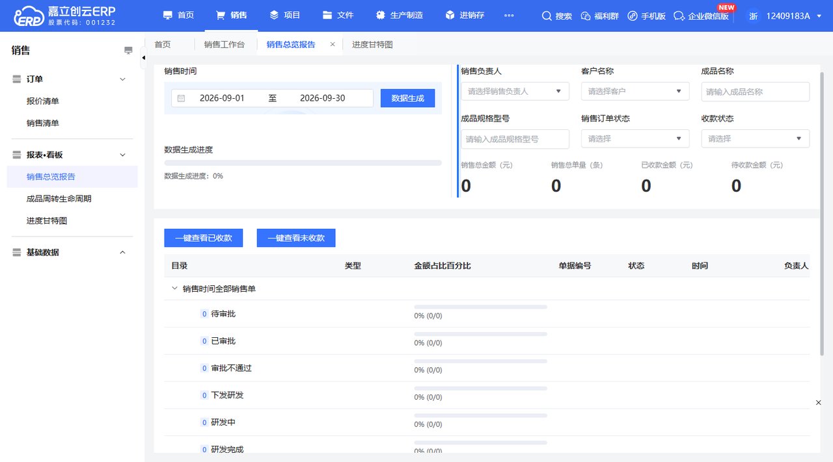
Task: Open 成品周转生命周期 in the sidebar
Action: pos(59,199)
